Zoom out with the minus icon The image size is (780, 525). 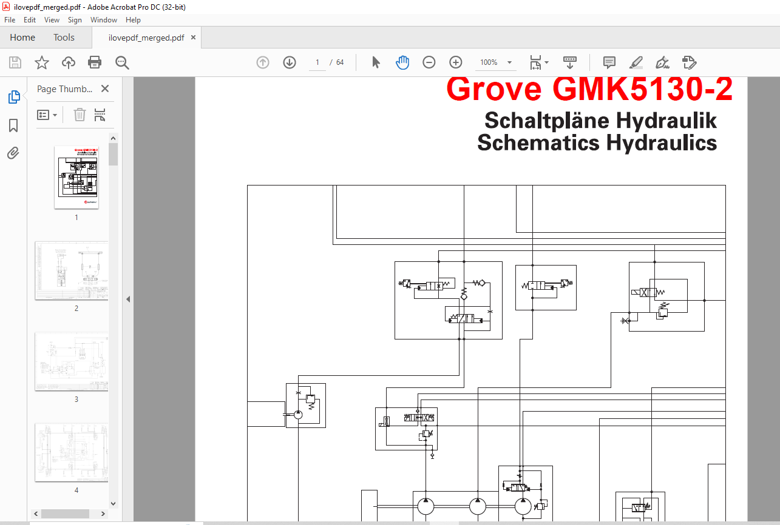[x=429, y=62]
